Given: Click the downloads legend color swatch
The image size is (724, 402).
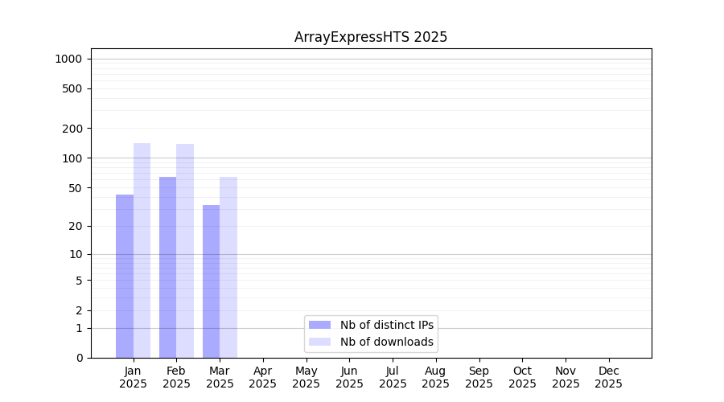Looking at the screenshot, I should pos(319,342).
